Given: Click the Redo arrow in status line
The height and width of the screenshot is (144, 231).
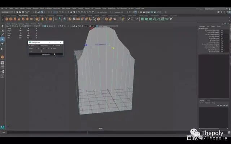Looking at the screenshot, I should click(29, 12).
